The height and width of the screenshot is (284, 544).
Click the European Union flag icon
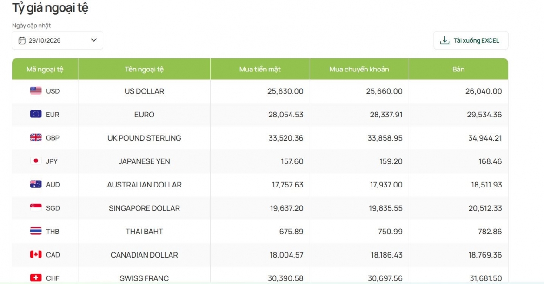[36, 114]
